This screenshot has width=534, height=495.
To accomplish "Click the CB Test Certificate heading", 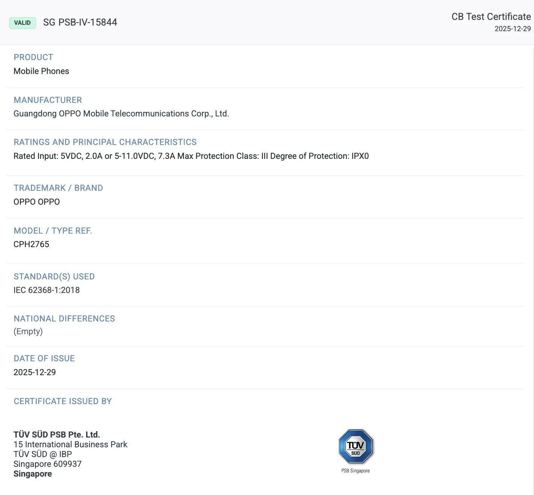I will point(491,17).
